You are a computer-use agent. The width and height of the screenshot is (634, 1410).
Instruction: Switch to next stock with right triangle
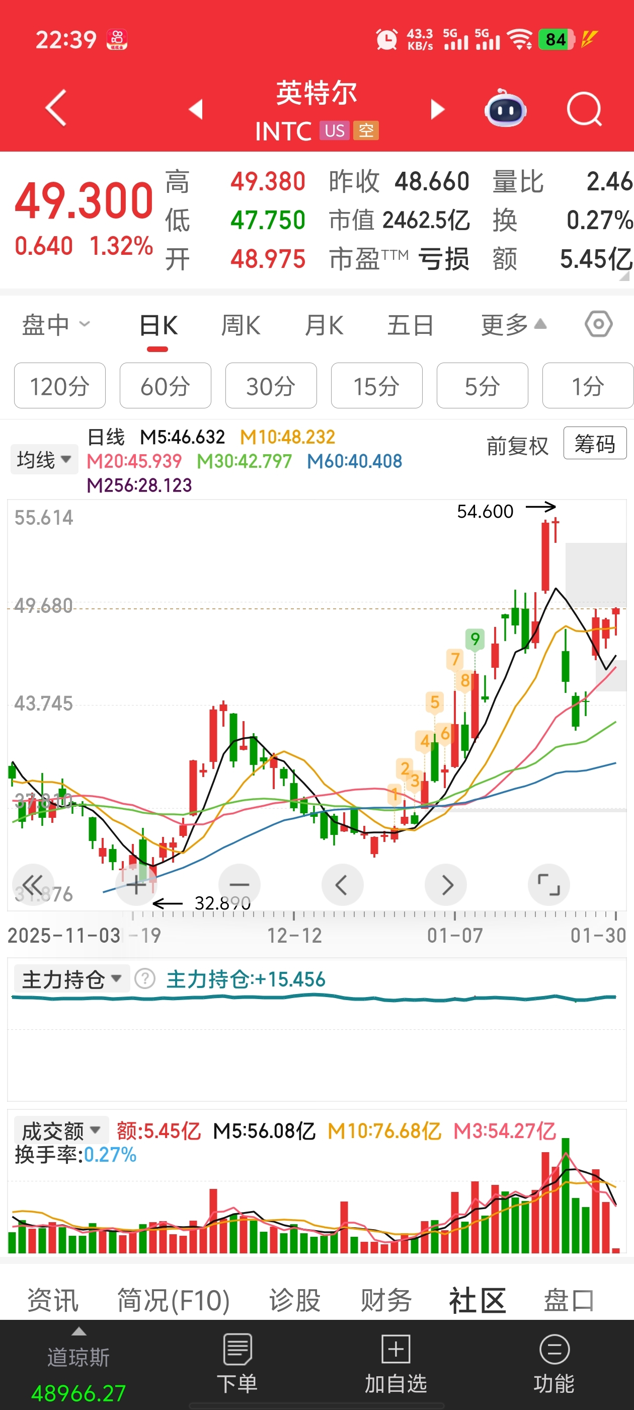[x=437, y=109]
